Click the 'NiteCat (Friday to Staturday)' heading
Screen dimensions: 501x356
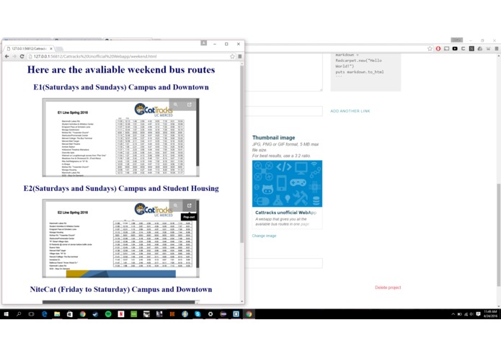pyautogui.click(x=121, y=289)
